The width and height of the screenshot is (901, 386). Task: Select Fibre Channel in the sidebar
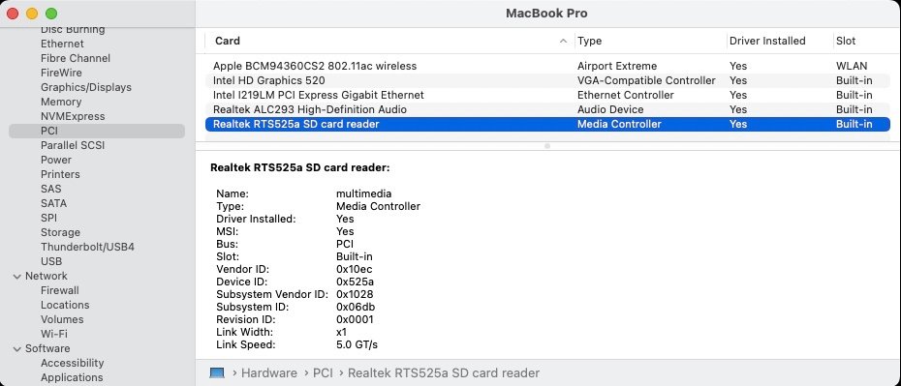coord(76,58)
